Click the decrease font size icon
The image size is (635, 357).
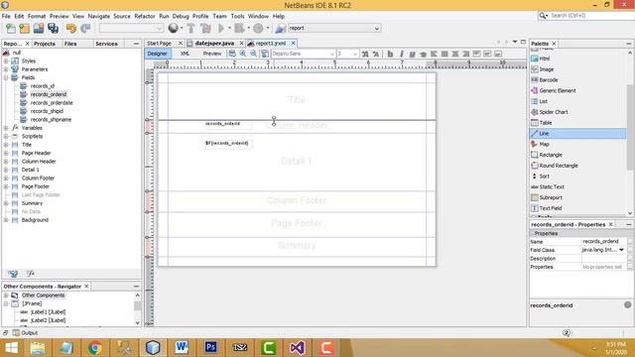375,54
